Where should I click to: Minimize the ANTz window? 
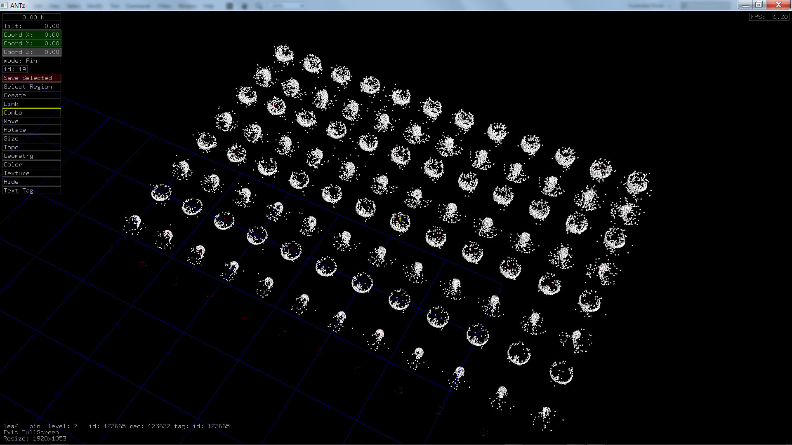coord(745,5)
